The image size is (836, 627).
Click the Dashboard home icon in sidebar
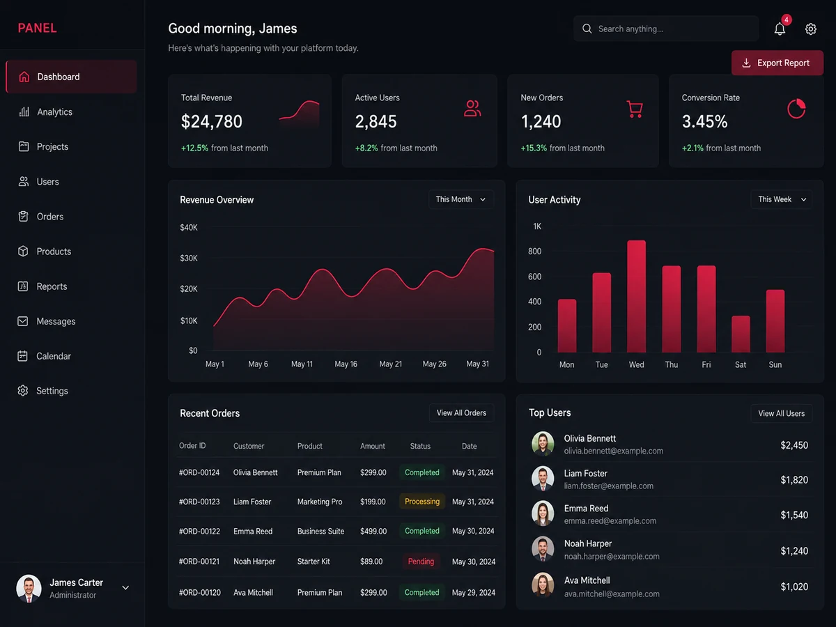[x=24, y=77]
